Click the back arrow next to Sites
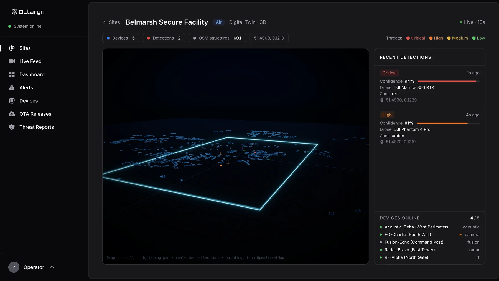Image resolution: width=499 pixels, height=281 pixels. tap(105, 22)
